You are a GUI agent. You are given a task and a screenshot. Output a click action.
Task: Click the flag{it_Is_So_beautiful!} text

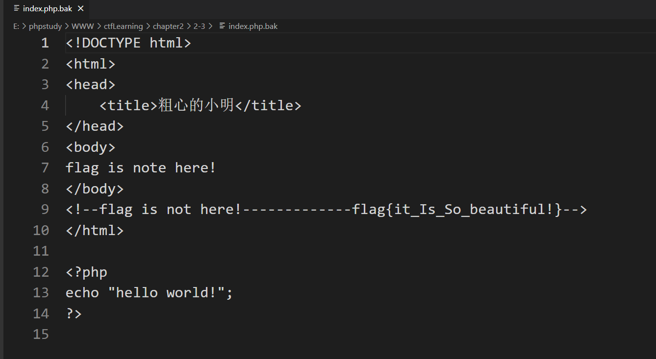pos(457,210)
